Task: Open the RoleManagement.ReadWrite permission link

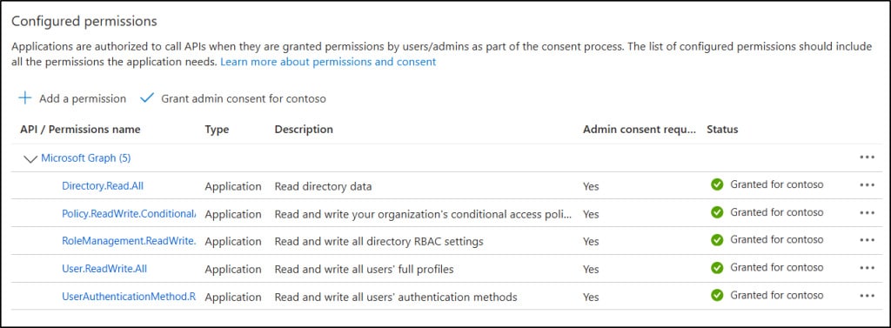Action: (x=129, y=240)
